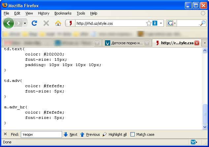This screenshot has width=209, height=147.
Task: Click the Stop loading X button
Action: [46, 23]
